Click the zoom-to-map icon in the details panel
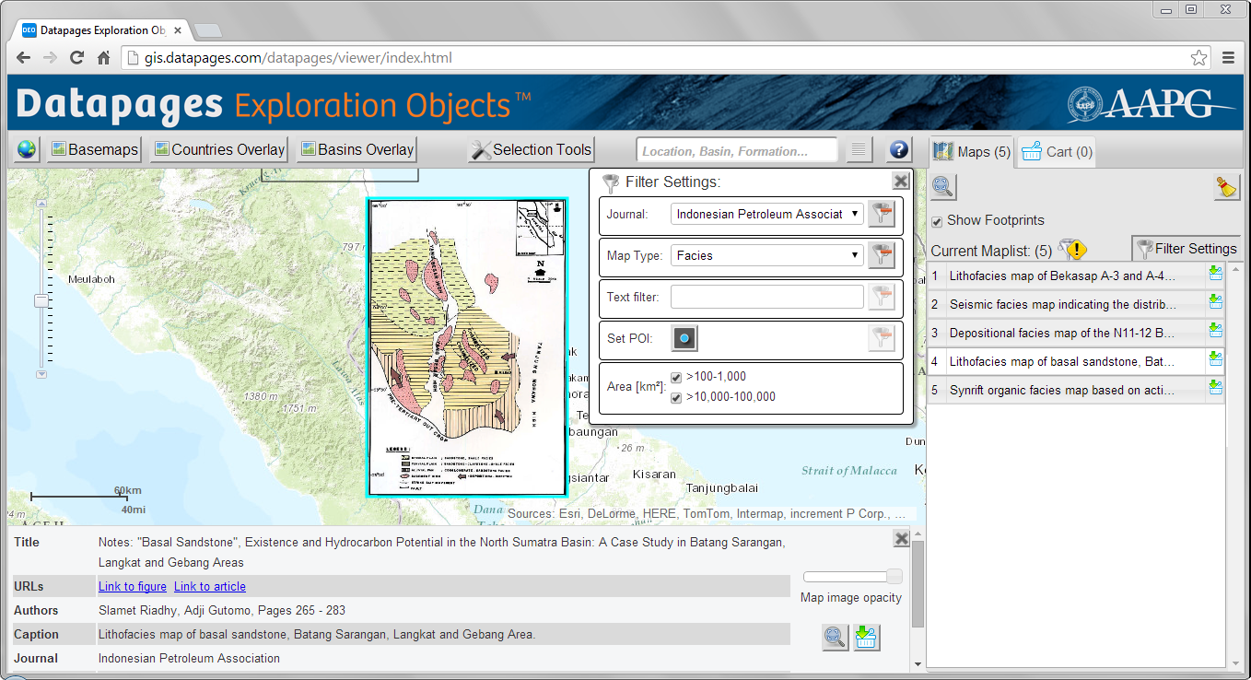The width and height of the screenshot is (1251, 680). pos(836,637)
